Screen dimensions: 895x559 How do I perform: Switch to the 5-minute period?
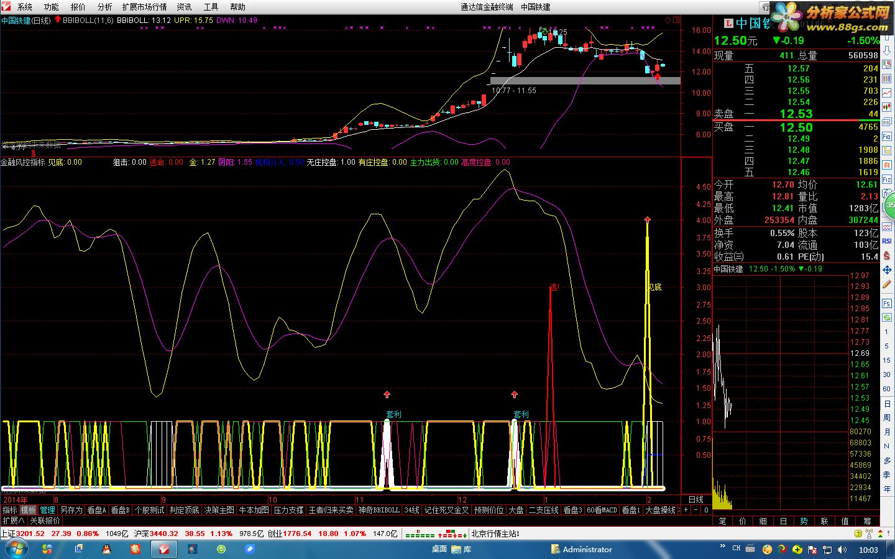point(887,346)
